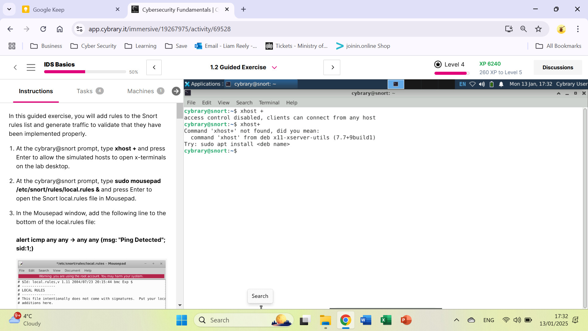Go to next activity arrow button
The width and height of the screenshot is (588, 331).
coord(332,67)
